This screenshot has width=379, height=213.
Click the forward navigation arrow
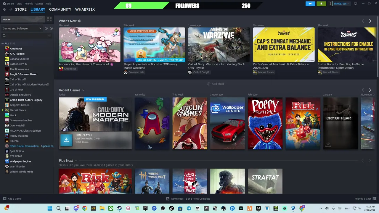pyautogui.click(x=11, y=9)
